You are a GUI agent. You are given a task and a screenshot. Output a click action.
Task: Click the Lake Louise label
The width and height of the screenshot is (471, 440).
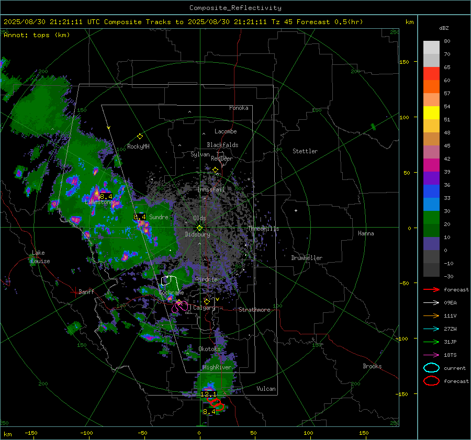tap(41, 257)
